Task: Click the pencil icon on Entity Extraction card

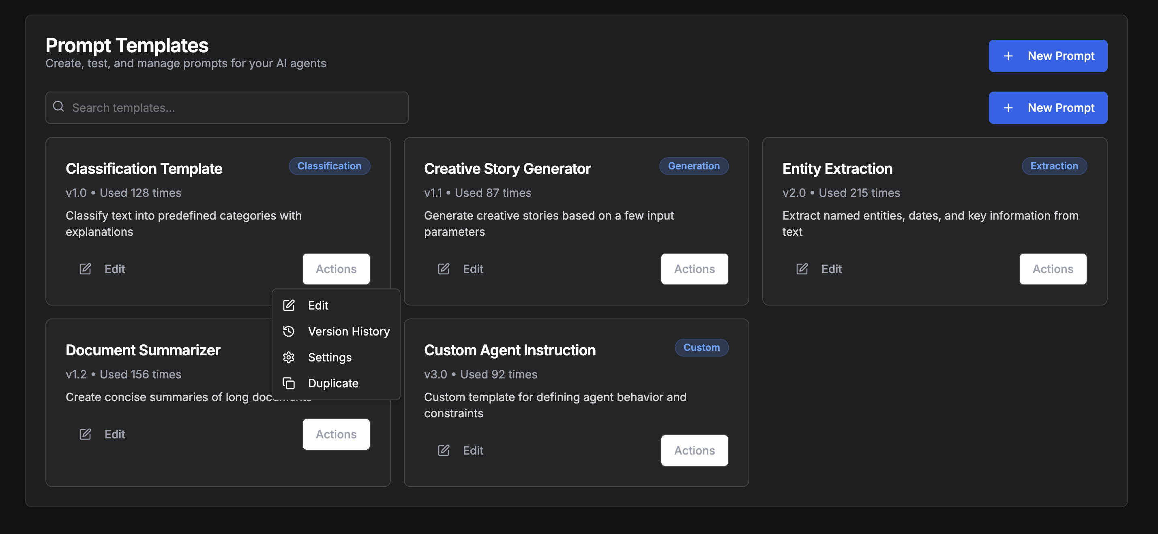Action: click(802, 269)
